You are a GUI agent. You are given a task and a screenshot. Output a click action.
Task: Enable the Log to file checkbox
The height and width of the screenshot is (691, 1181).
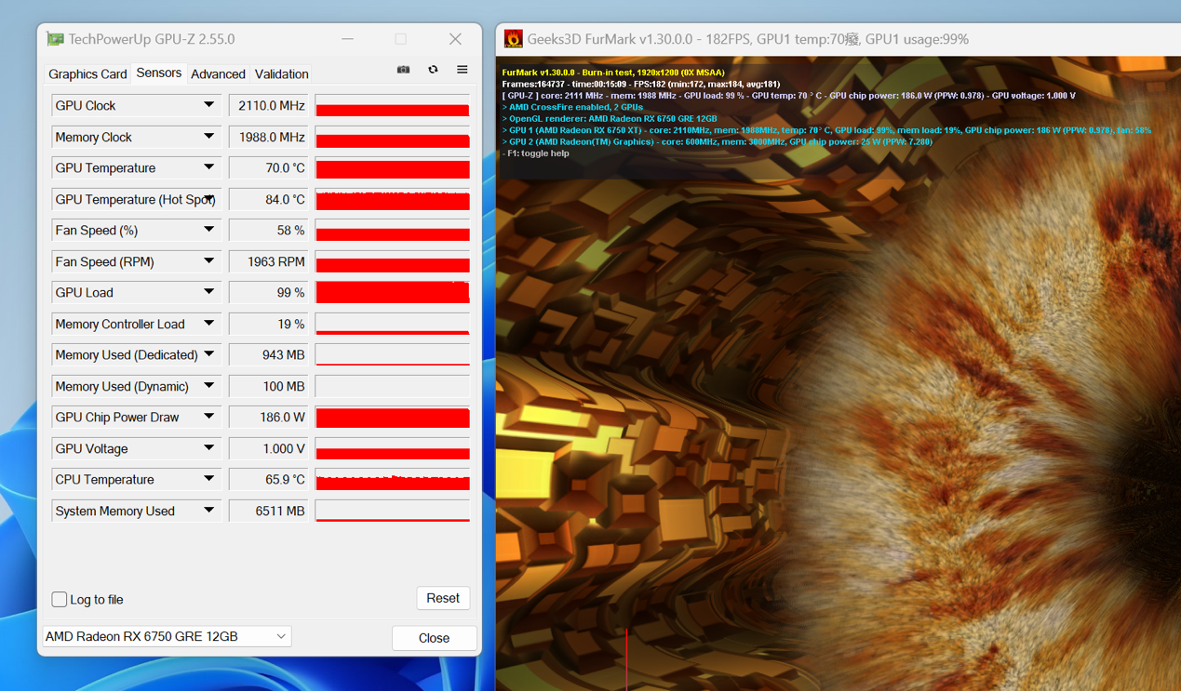pyautogui.click(x=60, y=600)
